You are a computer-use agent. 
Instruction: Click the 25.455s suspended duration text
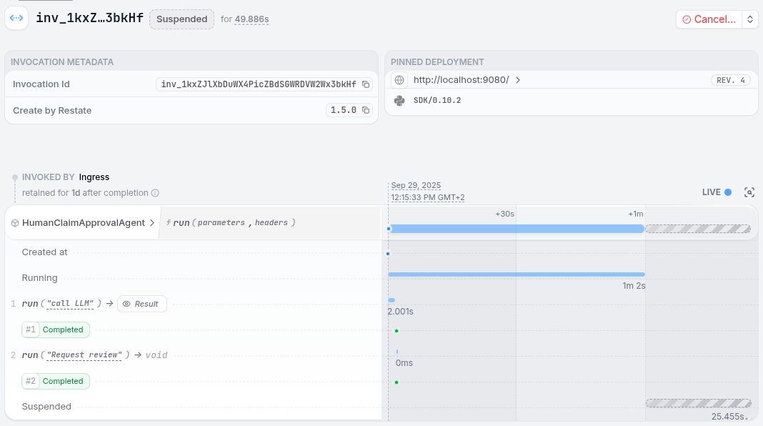730,417
